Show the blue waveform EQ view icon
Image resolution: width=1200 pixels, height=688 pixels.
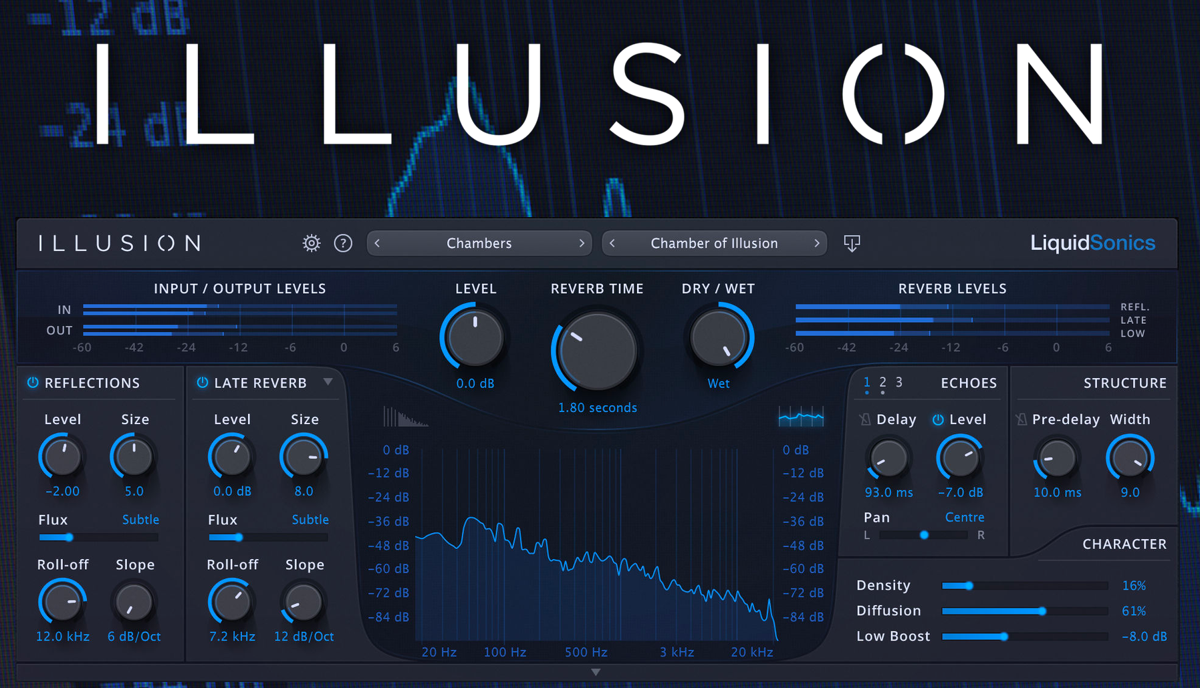pos(801,417)
